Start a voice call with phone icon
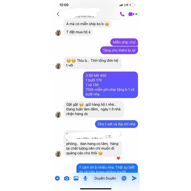Image resolution: width=191 pixels, height=191 pixels. coord(122,14)
